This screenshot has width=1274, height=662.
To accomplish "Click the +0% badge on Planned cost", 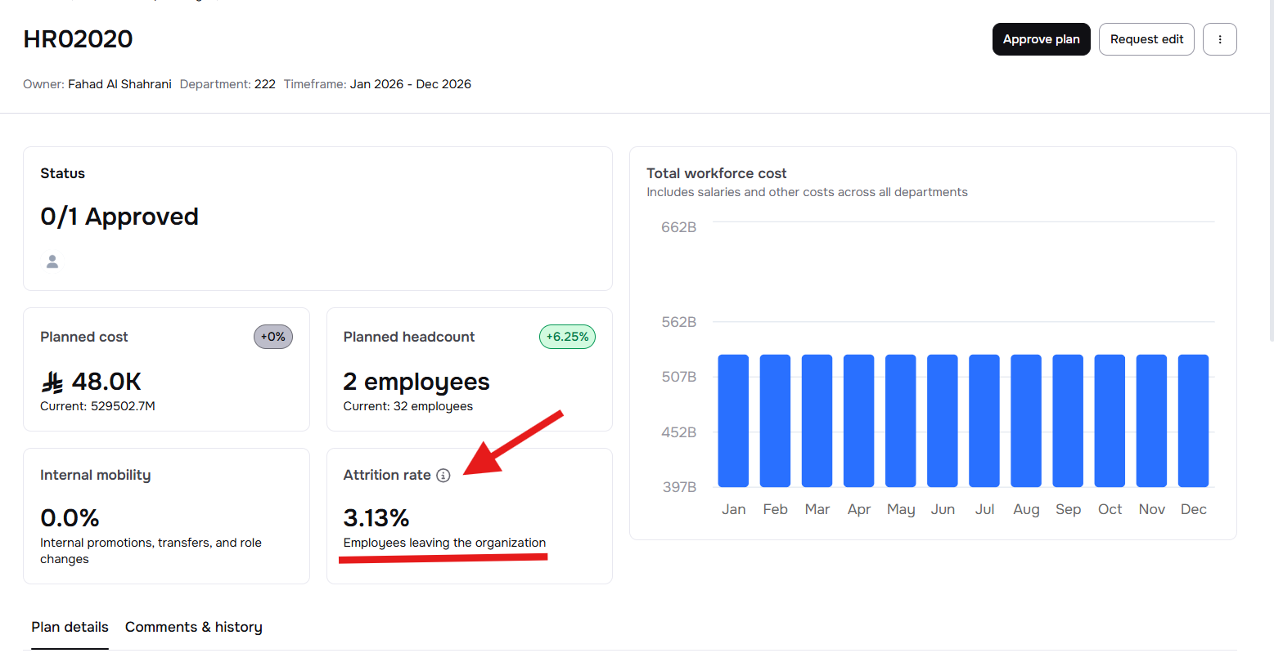I will tap(273, 337).
